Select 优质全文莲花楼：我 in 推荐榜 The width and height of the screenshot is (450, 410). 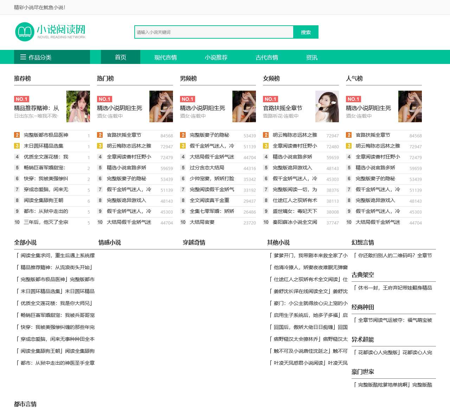[46, 157]
